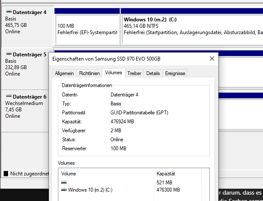This screenshot has width=263, height=201.
Task: Click the 7,45 GB size under Datenträger 6
Action: (14, 110)
